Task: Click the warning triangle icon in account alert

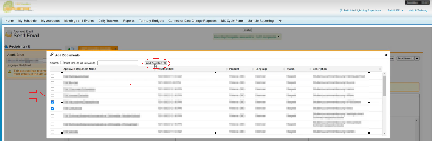Action: (10, 71)
